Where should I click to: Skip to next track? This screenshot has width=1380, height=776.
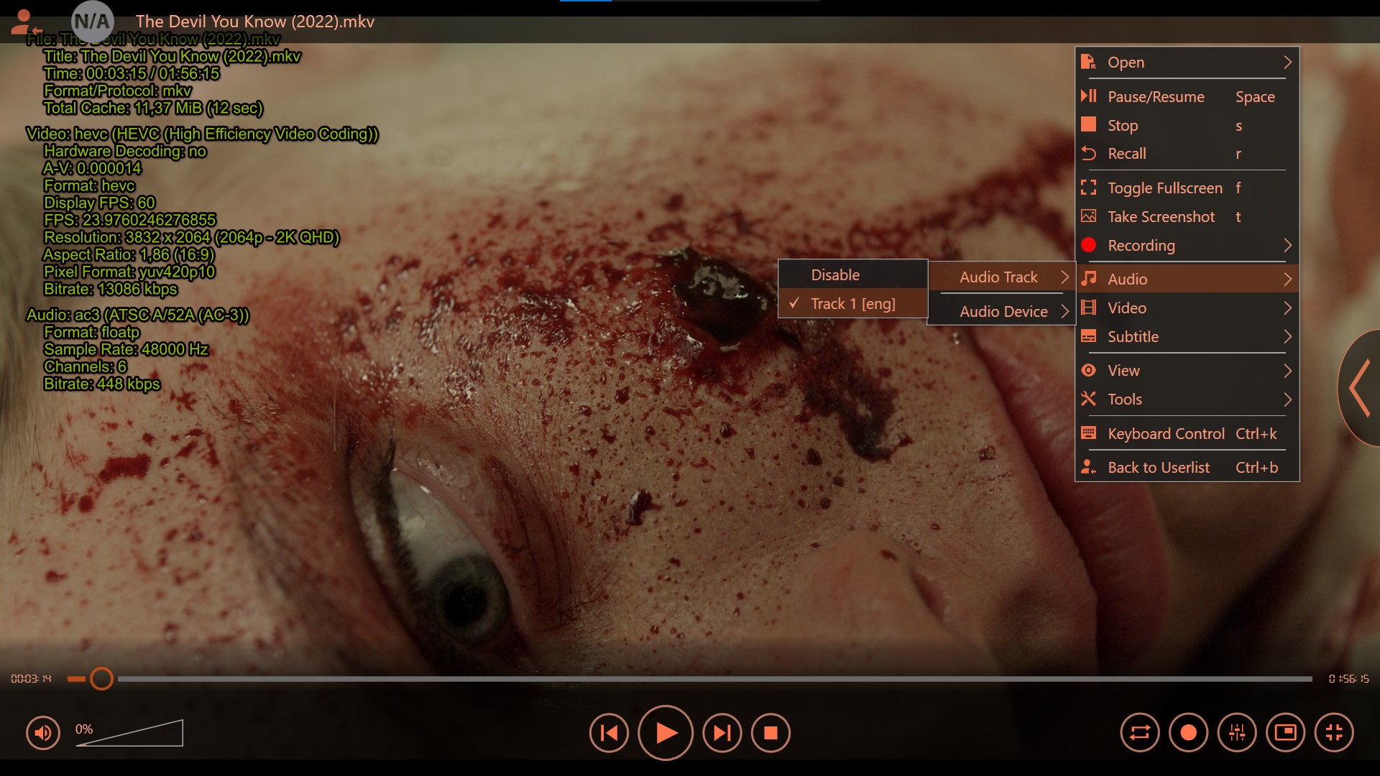pyautogui.click(x=722, y=733)
